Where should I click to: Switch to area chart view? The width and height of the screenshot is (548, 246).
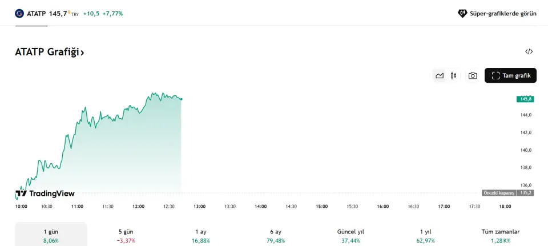point(440,75)
